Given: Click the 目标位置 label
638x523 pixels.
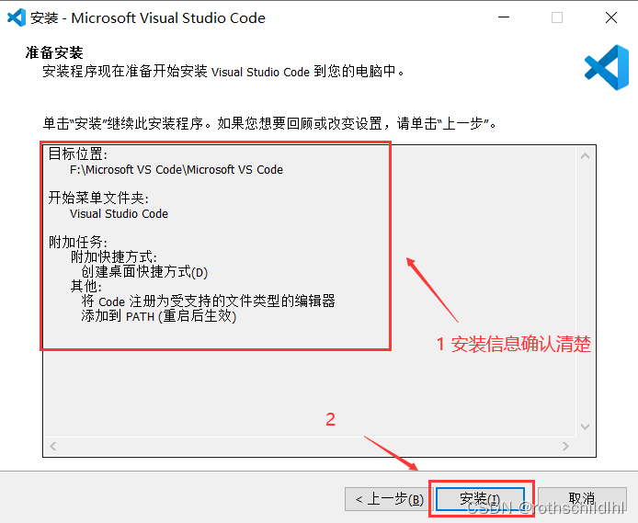Looking at the screenshot, I should (78, 154).
